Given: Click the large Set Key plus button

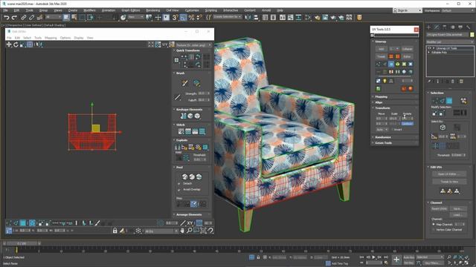Looking at the screenshot, I should 396,260.
